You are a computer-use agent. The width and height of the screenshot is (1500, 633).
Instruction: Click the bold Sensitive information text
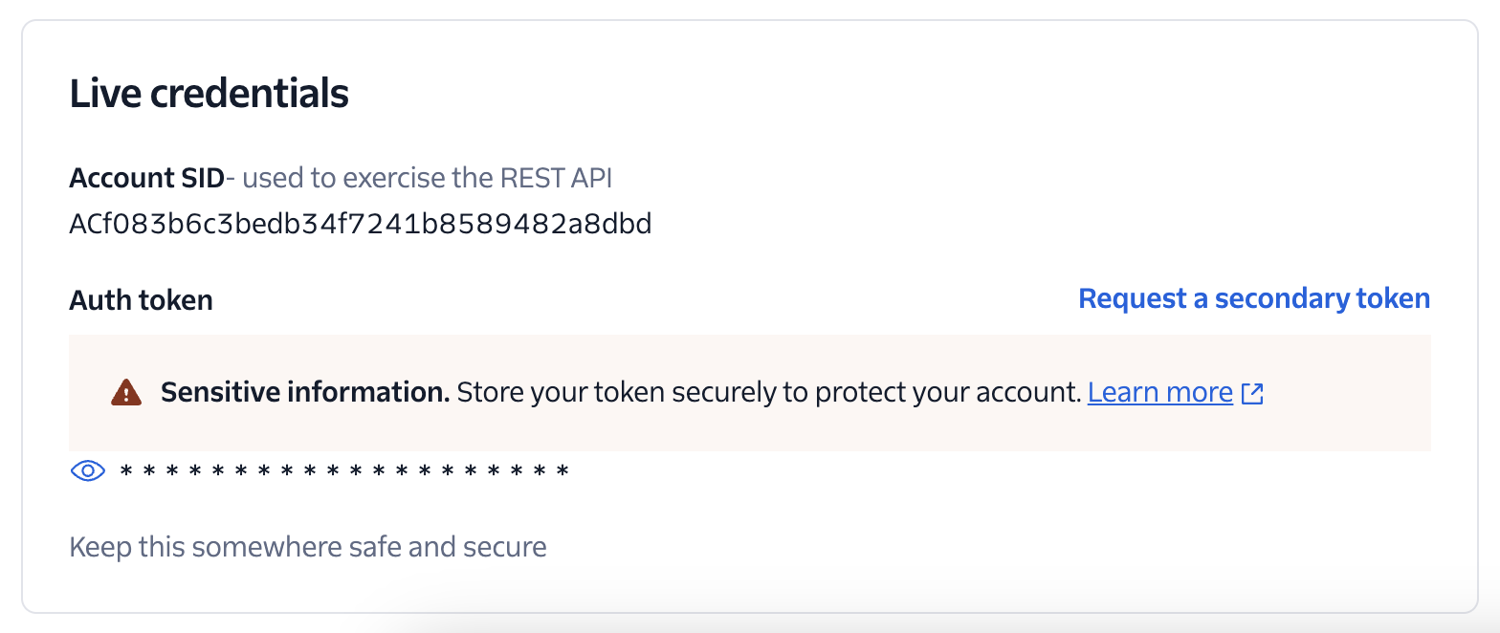pos(305,392)
